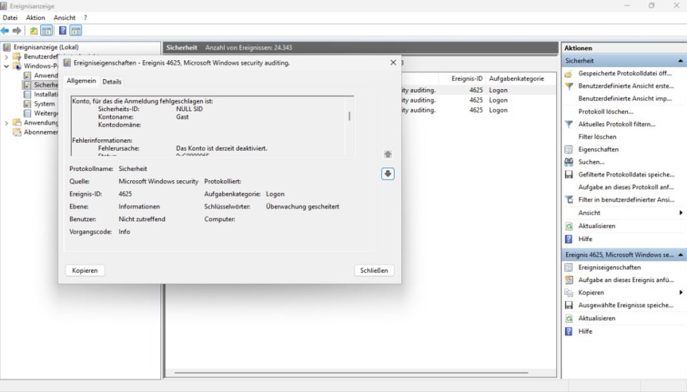Click the Gefilterte Protokolldatei speichern disk icon
The width and height of the screenshot is (687, 392).
(x=569, y=175)
